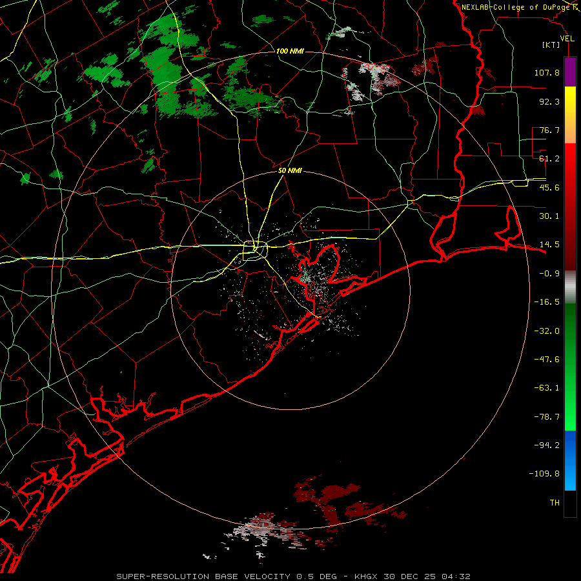Click the "100 NMI" range ring label
581x581 pixels.
(290, 51)
